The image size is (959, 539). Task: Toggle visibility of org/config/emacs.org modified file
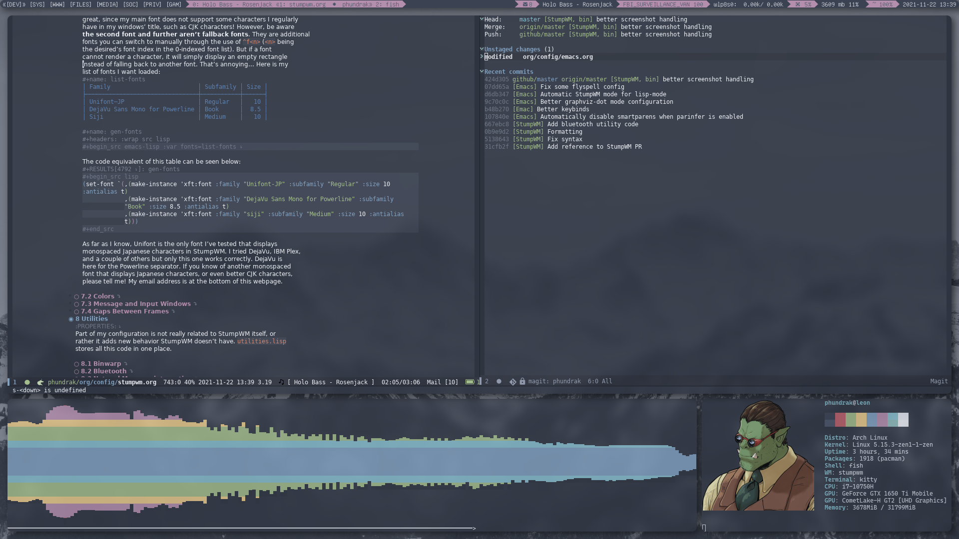tap(482, 56)
